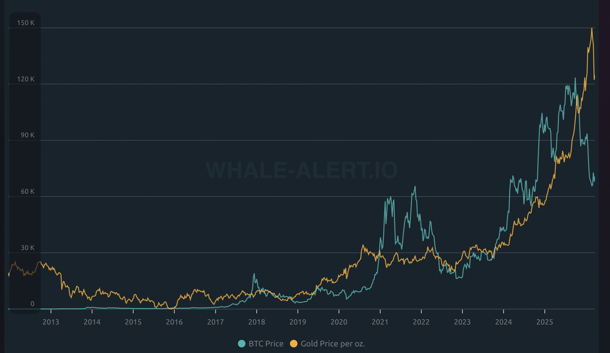The width and height of the screenshot is (610, 353).
Task: Click the 90 K axis label
Action: click(x=27, y=135)
